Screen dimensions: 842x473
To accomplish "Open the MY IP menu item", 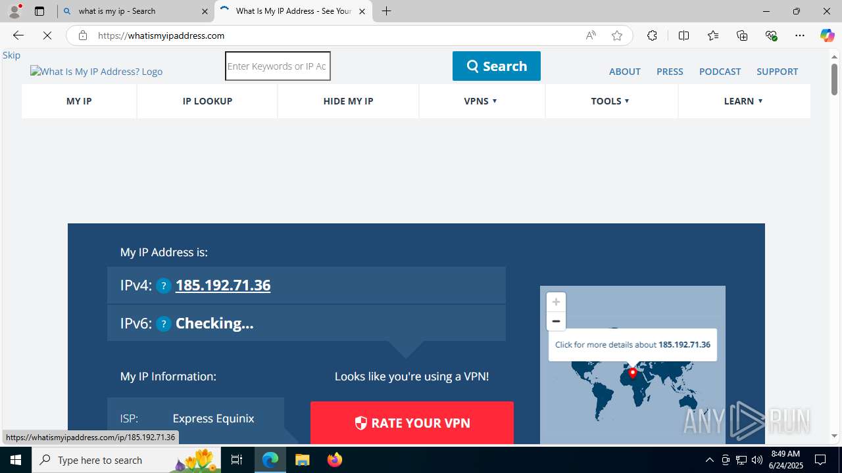I will [79, 101].
